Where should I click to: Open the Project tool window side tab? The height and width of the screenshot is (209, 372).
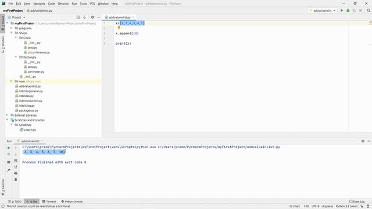pos(2,23)
